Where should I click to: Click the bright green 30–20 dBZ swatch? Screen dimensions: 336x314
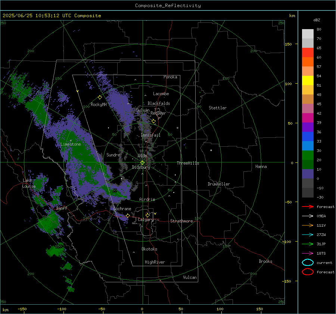(308, 155)
